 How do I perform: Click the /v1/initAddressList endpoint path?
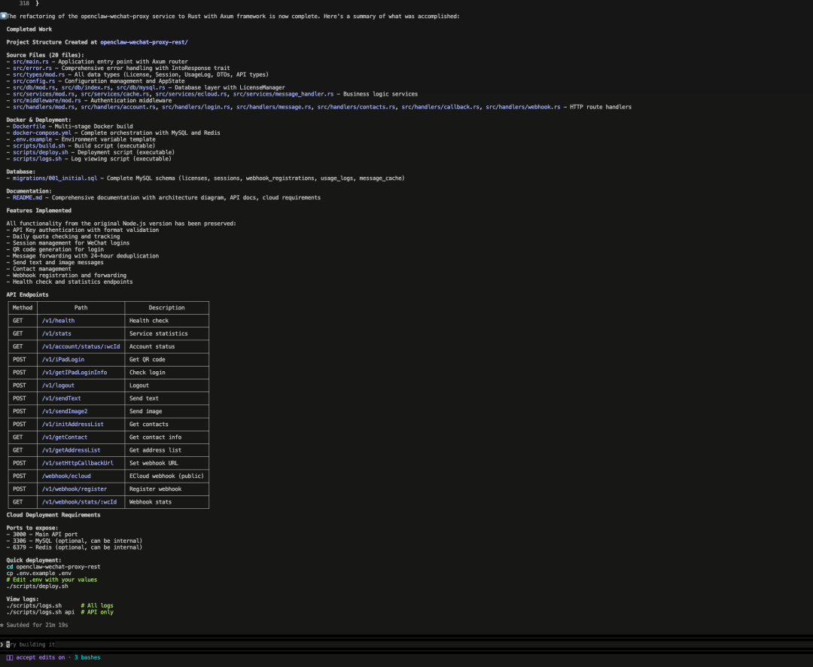[x=72, y=425]
